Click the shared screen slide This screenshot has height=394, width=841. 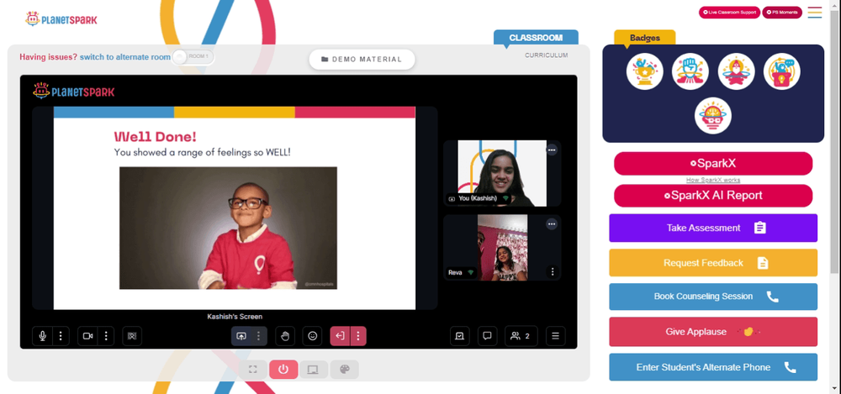coord(235,208)
